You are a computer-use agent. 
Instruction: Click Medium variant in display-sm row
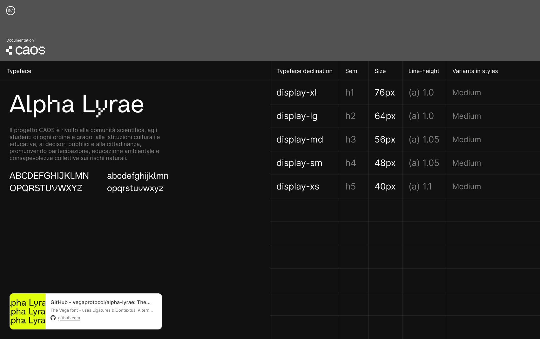tap(467, 163)
